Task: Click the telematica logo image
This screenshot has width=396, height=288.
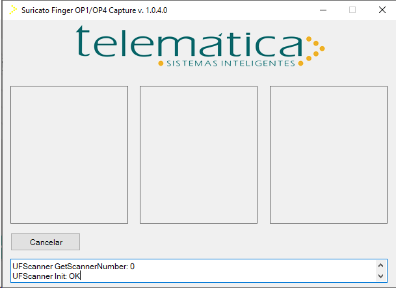Action: tap(200, 46)
